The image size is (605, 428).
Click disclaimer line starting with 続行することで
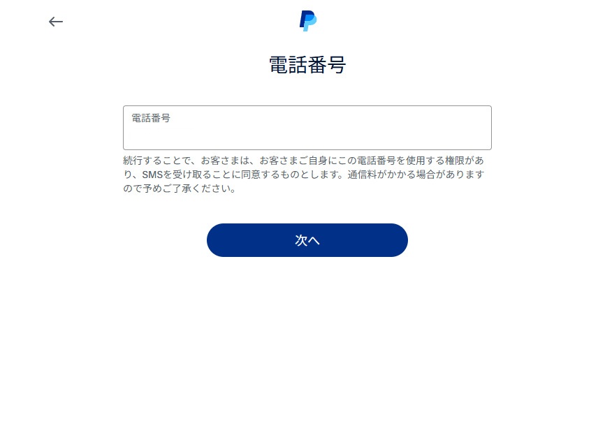click(303, 161)
